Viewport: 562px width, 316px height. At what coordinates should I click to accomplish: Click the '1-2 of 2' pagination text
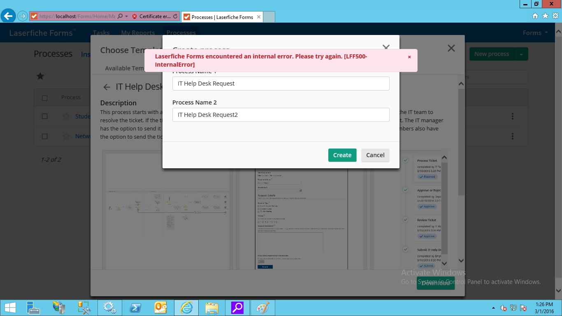point(51,160)
